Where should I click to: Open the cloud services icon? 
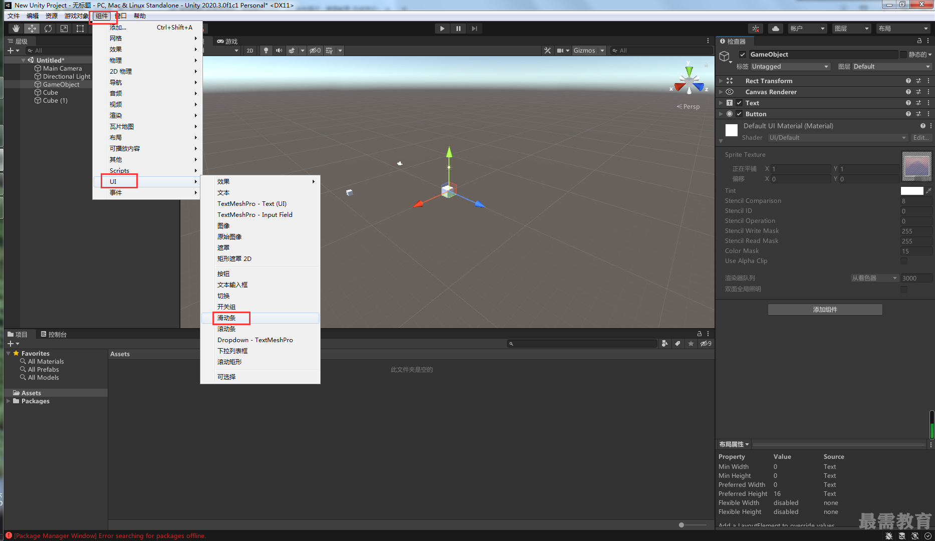point(776,29)
